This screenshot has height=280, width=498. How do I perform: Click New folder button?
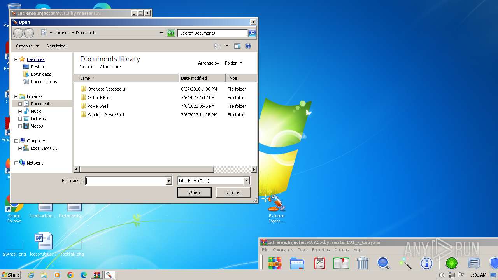tap(57, 46)
